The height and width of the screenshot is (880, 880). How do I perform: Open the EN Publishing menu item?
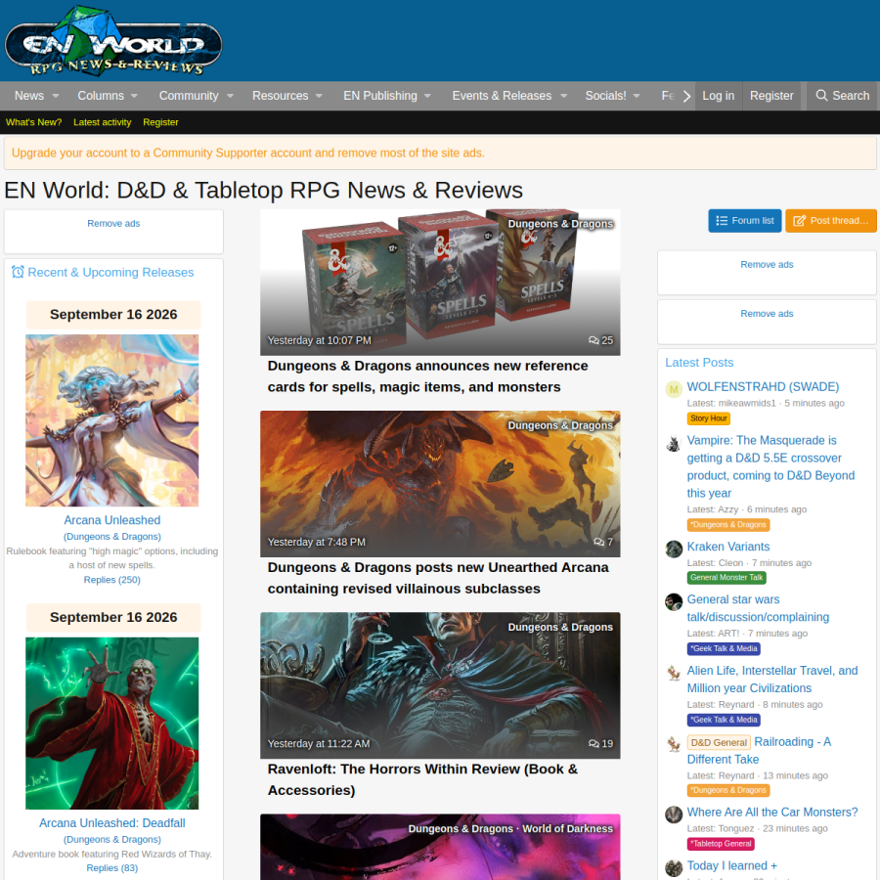pos(380,96)
